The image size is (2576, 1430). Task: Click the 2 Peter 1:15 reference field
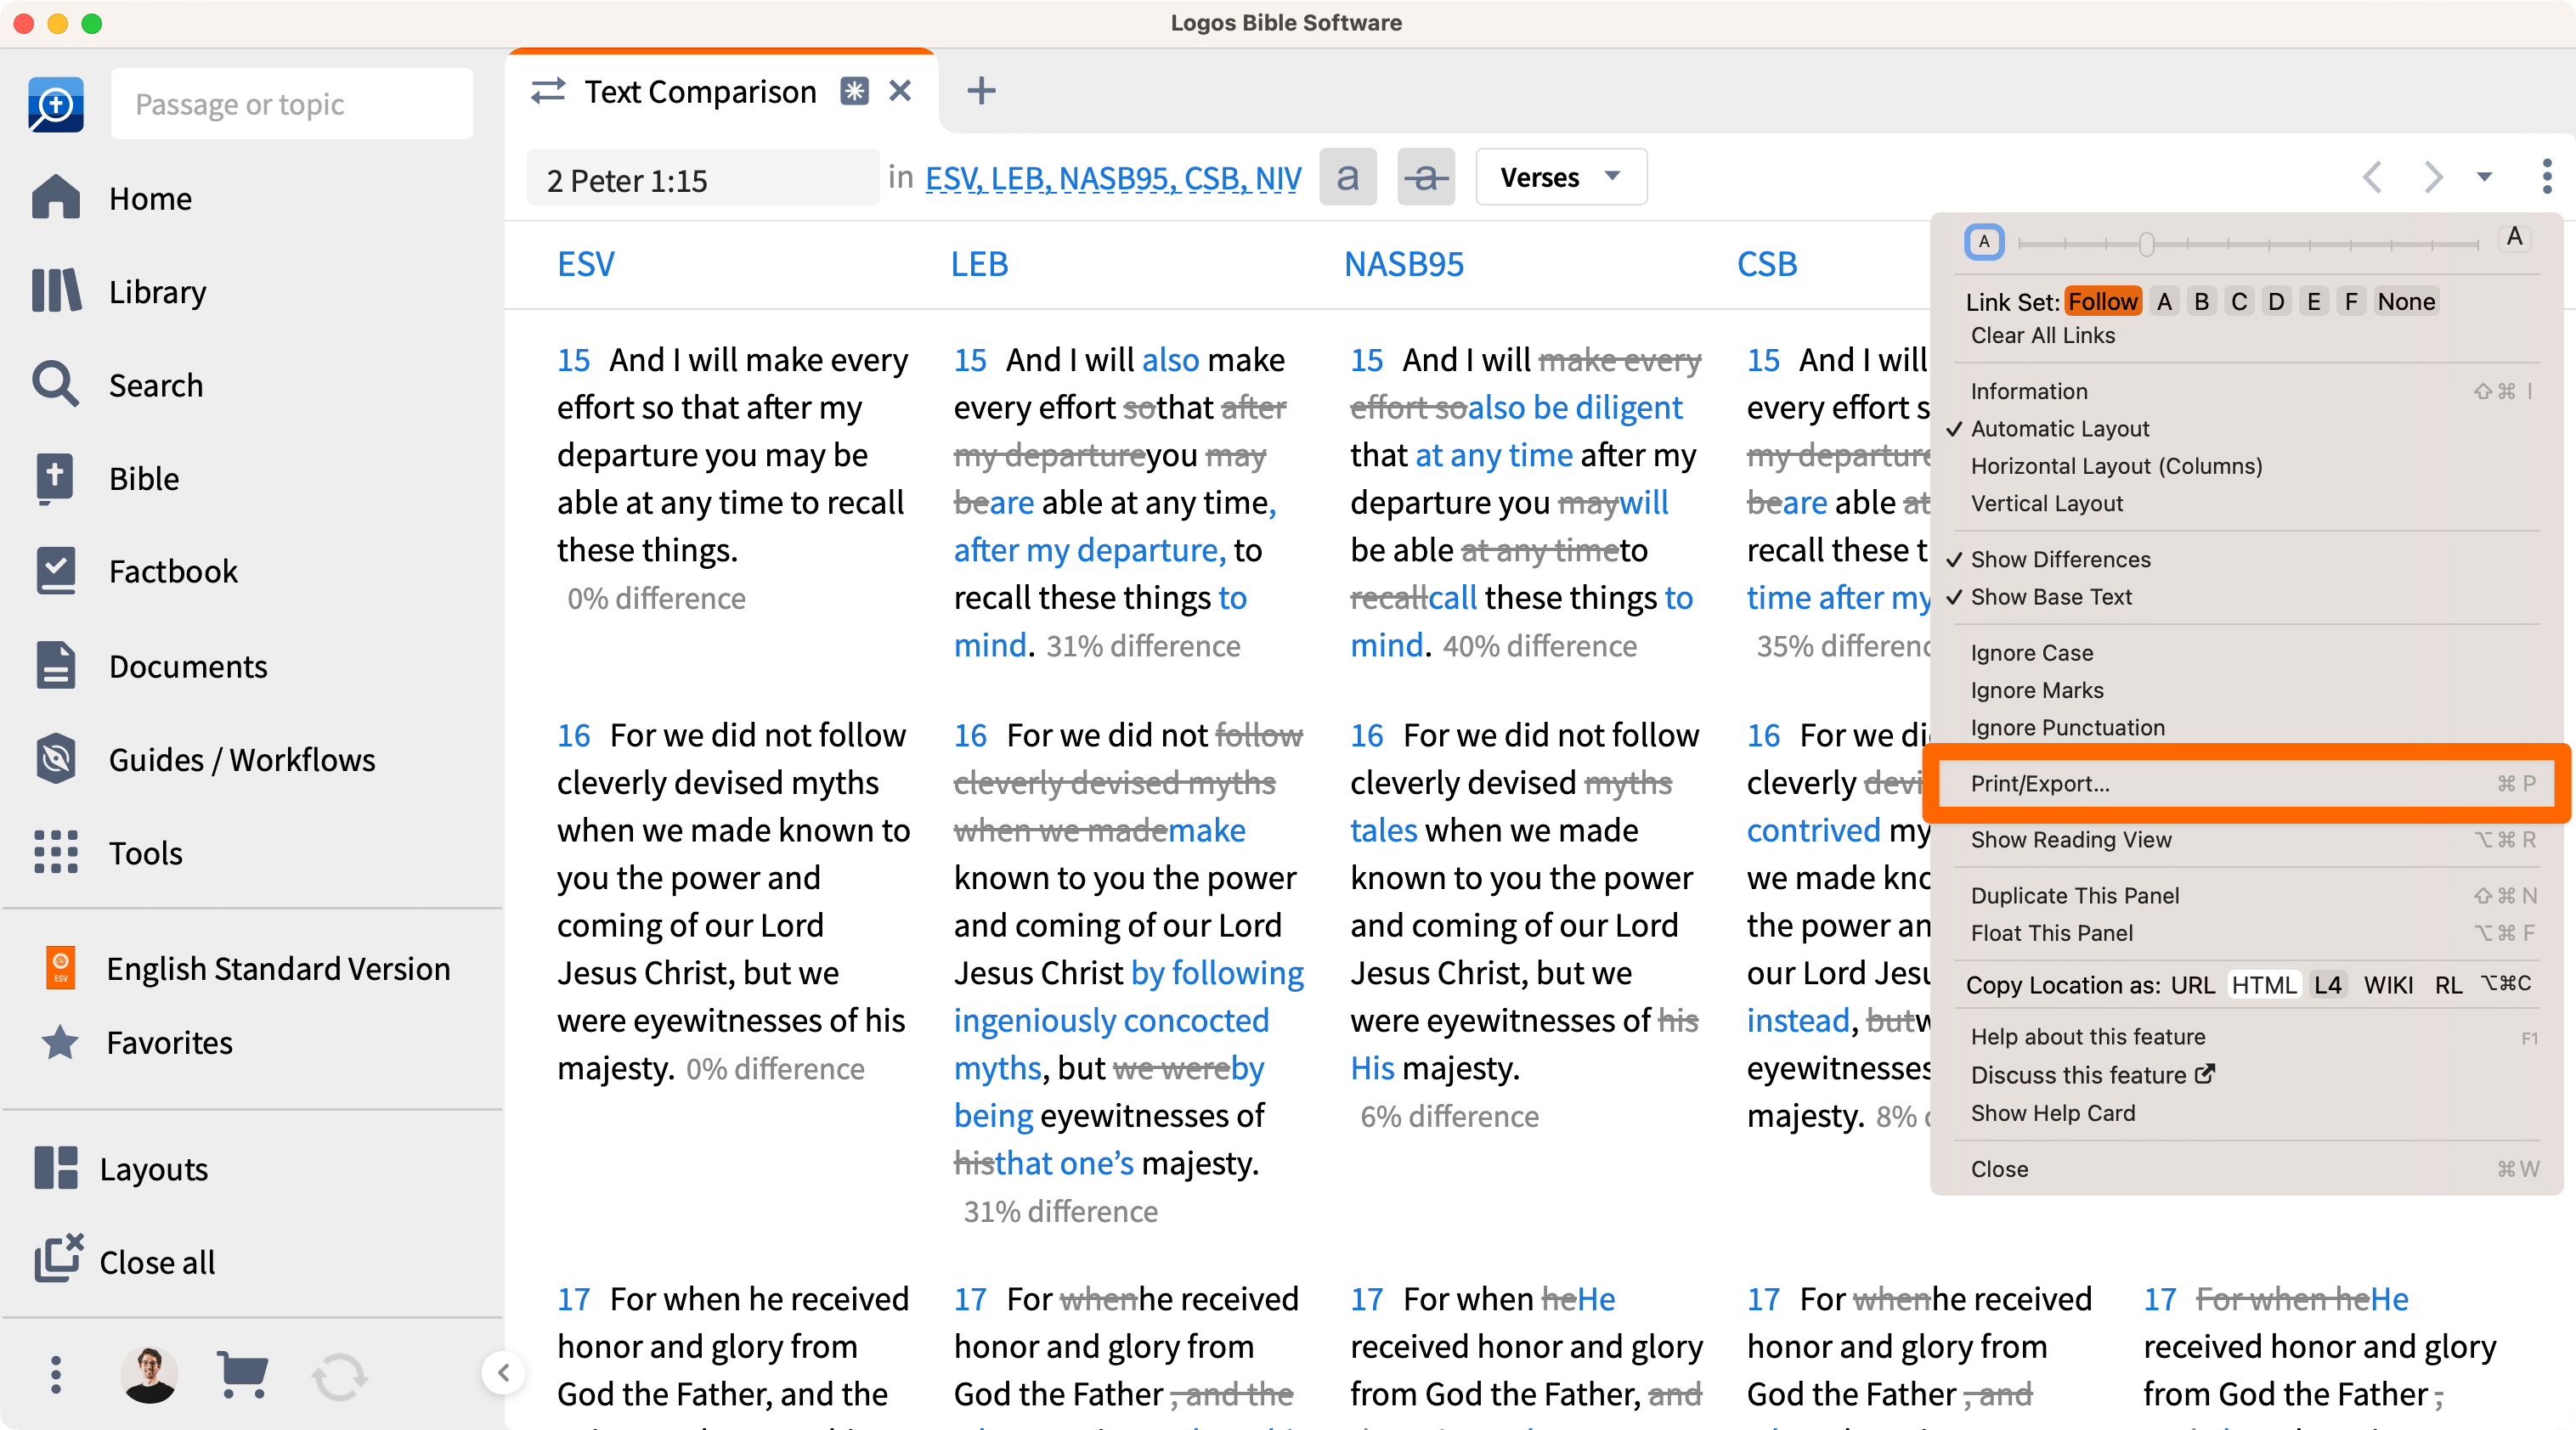pyautogui.click(x=703, y=177)
